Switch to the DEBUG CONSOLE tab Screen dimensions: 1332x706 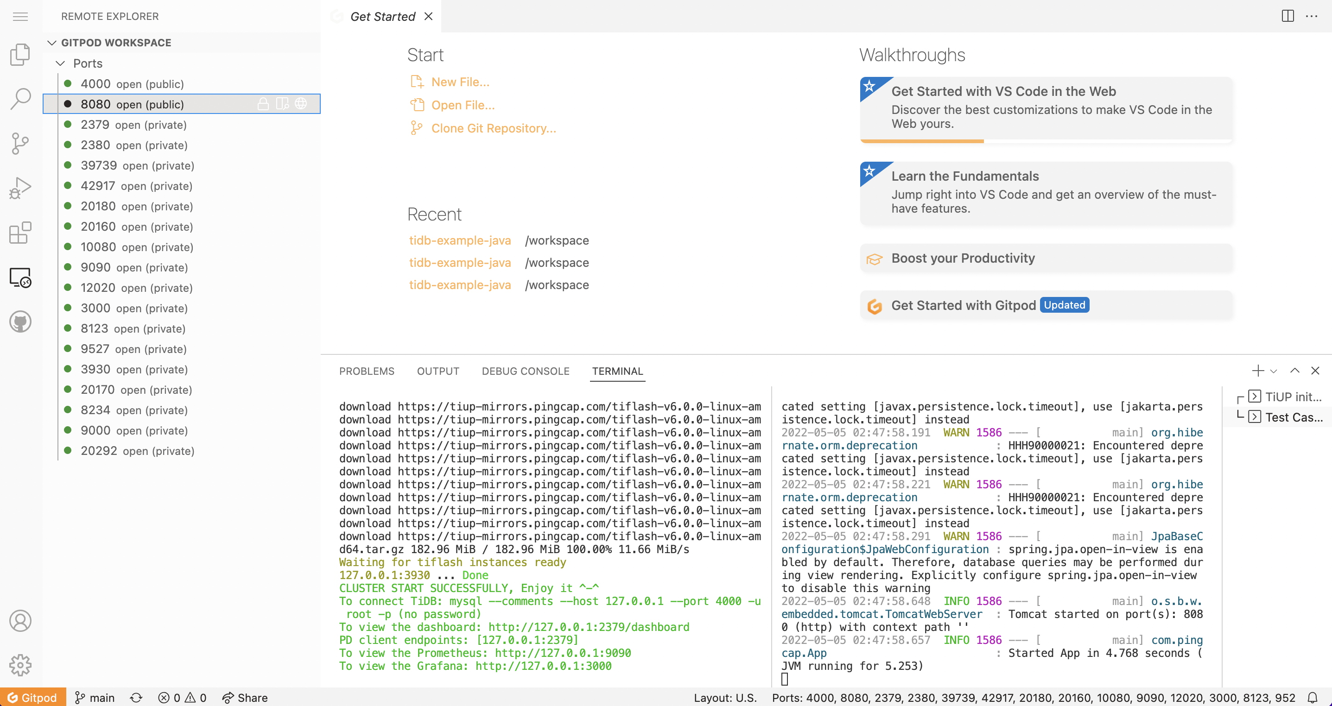coord(526,371)
